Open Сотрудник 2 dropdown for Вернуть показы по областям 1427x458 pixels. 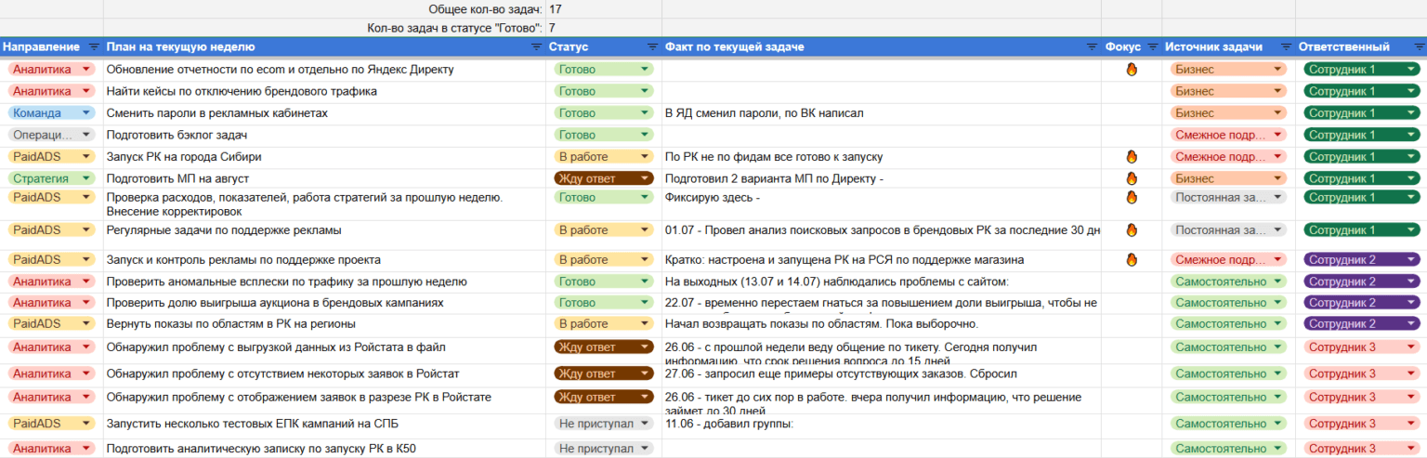1410,323
